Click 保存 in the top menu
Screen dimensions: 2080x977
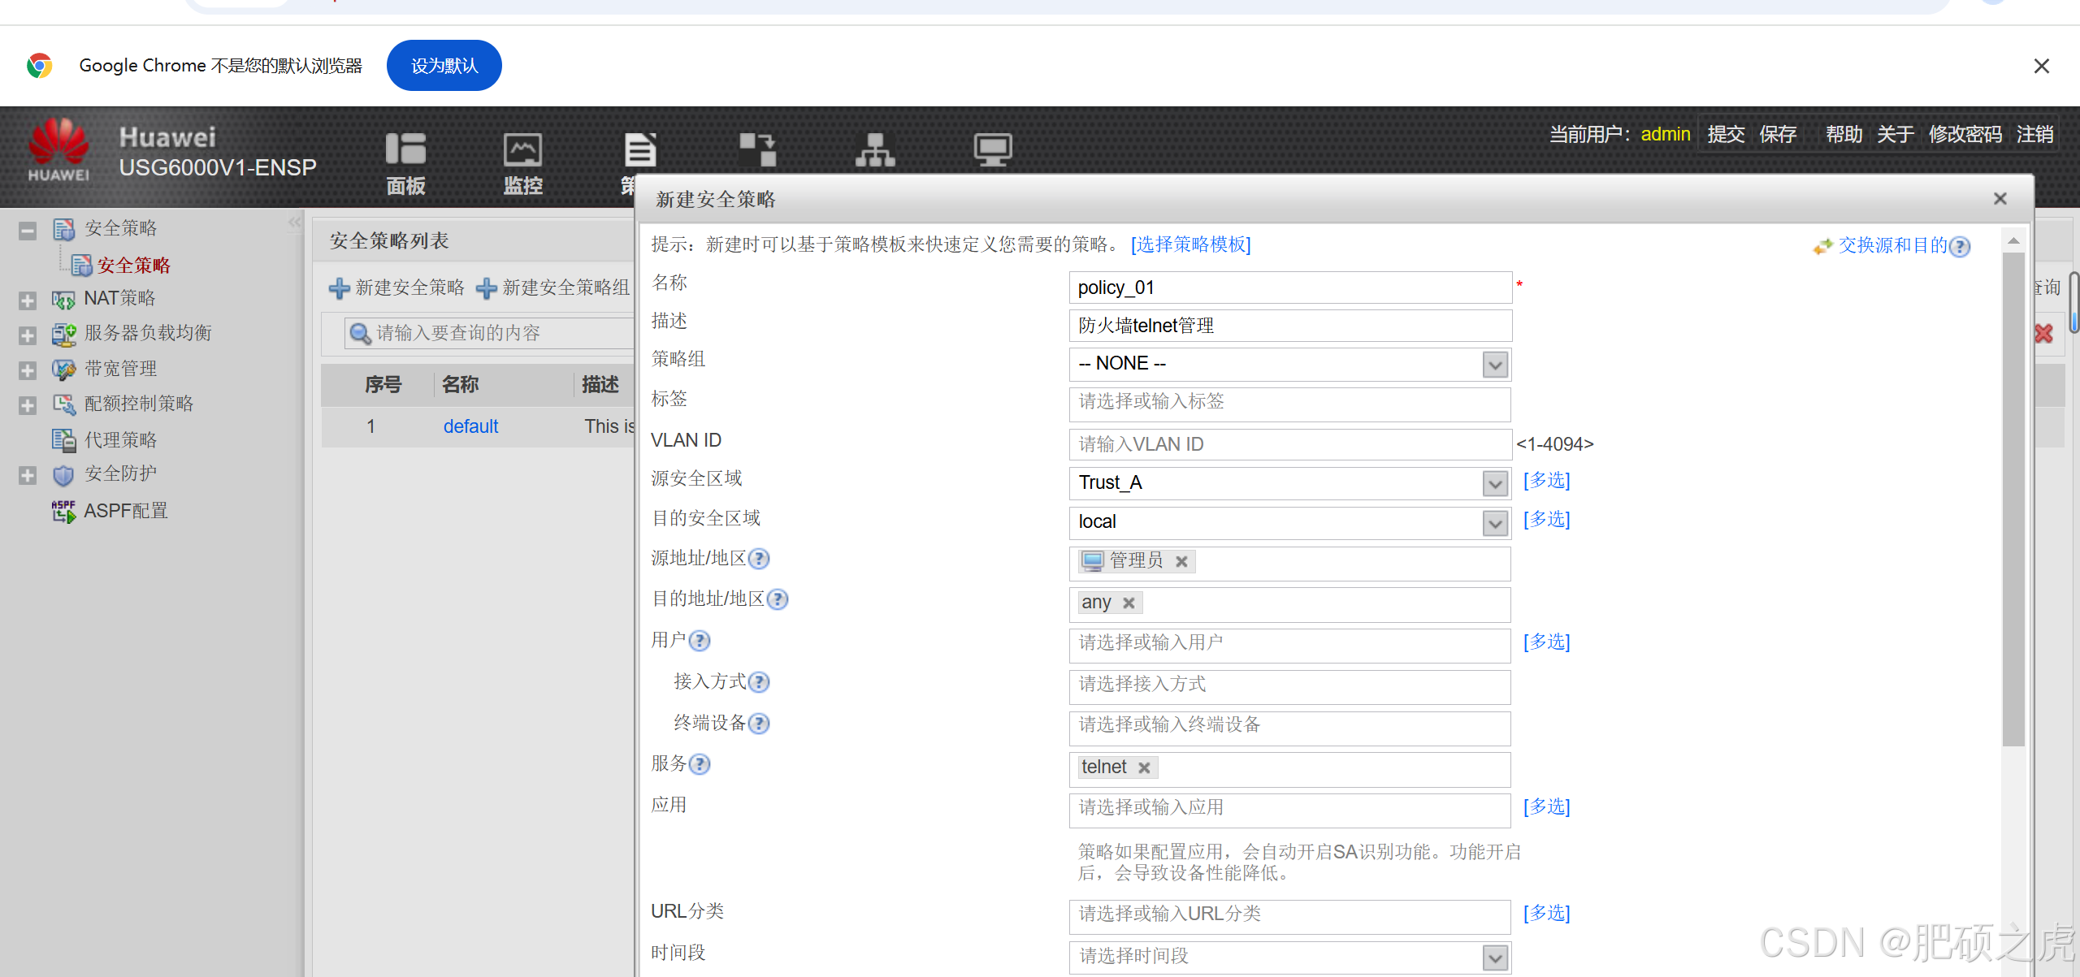coord(1778,134)
